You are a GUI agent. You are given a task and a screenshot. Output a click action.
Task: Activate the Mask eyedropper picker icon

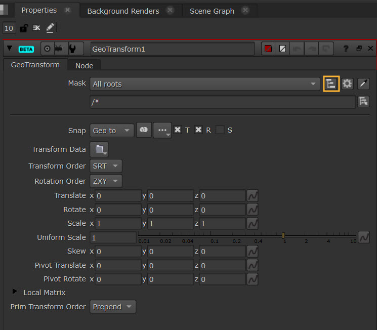[x=363, y=84]
